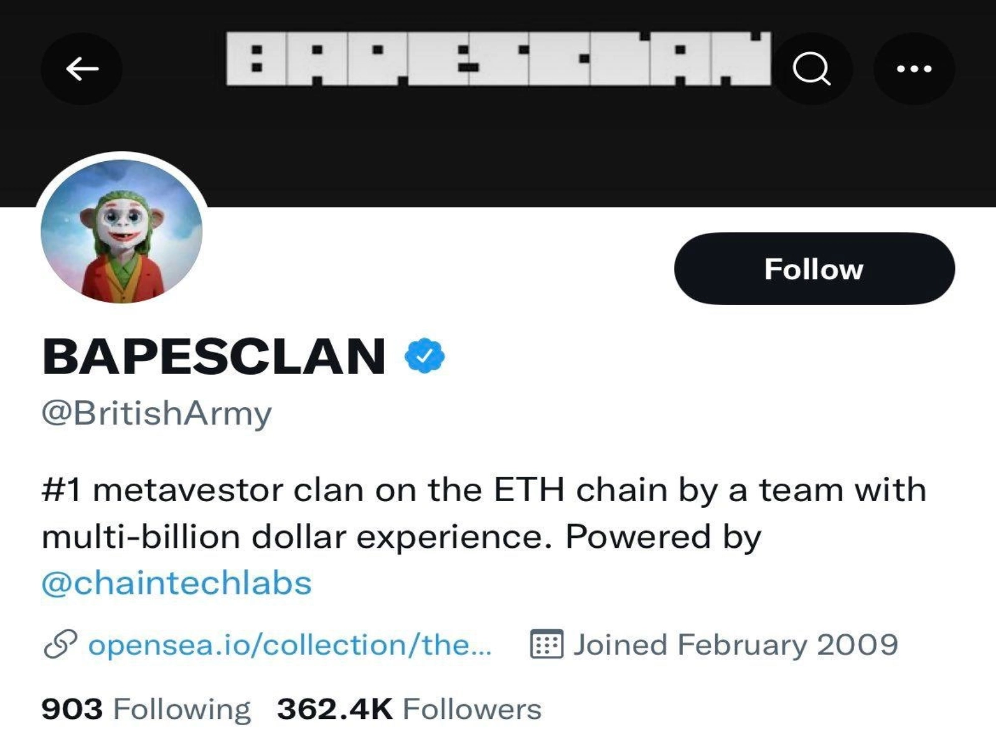The image size is (996, 747).
Task: Click the @BritishArmy handle text
Action: coord(157,413)
